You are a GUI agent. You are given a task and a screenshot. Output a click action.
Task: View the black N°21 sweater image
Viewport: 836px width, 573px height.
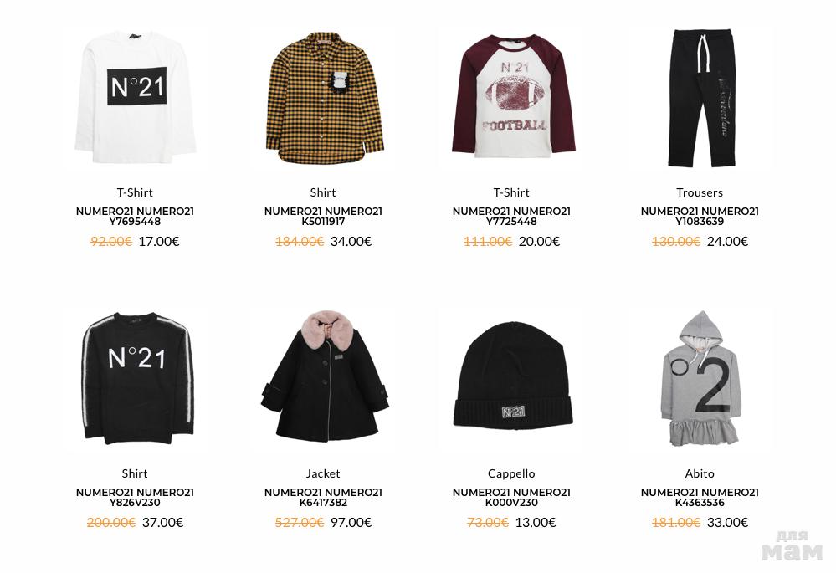[x=136, y=378]
